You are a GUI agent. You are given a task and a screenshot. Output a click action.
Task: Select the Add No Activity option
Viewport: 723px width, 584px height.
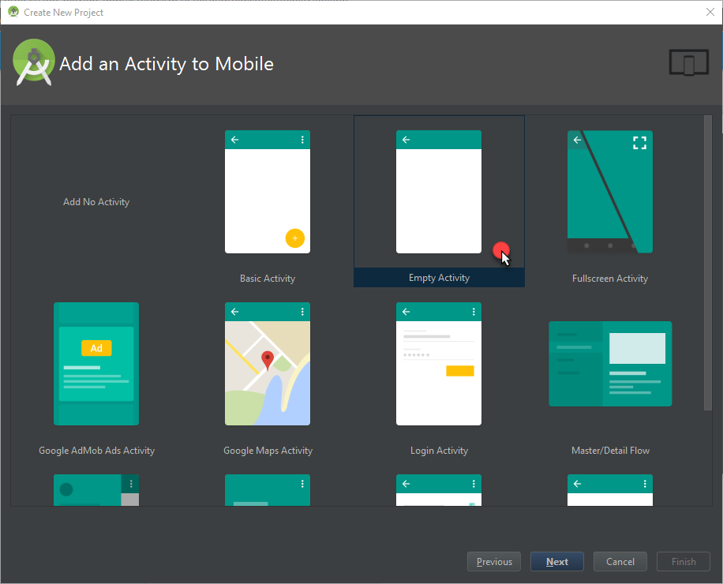[x=96, y=202]
